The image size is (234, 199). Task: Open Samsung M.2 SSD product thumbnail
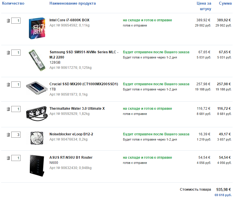click(37, 60)
